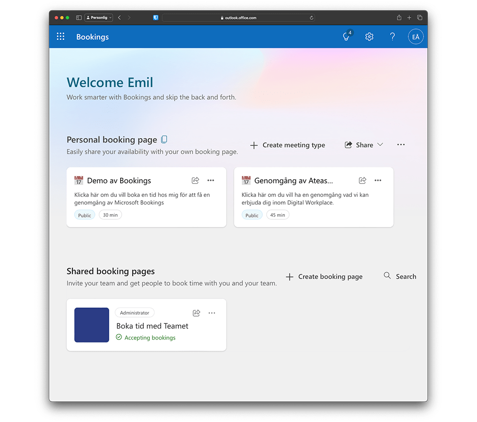Open the app launcher grid icon
Image resolution: width=477 pixels, height=422 pixels.
61,37
